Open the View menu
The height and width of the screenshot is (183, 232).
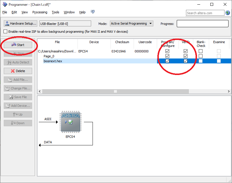tap(25, 12)
